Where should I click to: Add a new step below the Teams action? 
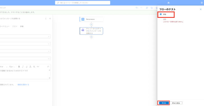[x=91, y=37]
